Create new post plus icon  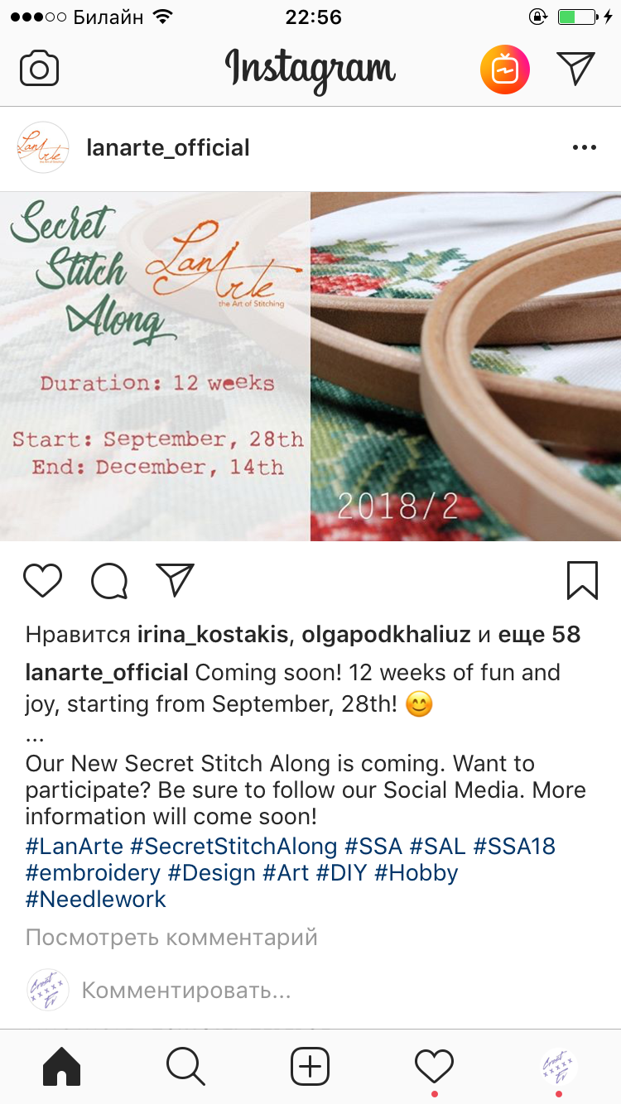(310, 1067)
